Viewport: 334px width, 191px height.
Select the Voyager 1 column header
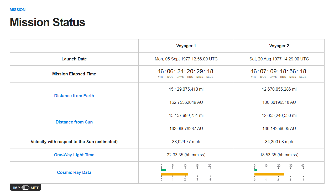coord(186,46)
